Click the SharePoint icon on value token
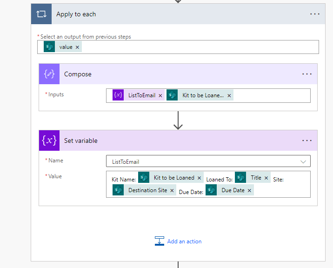 [49, 47]
